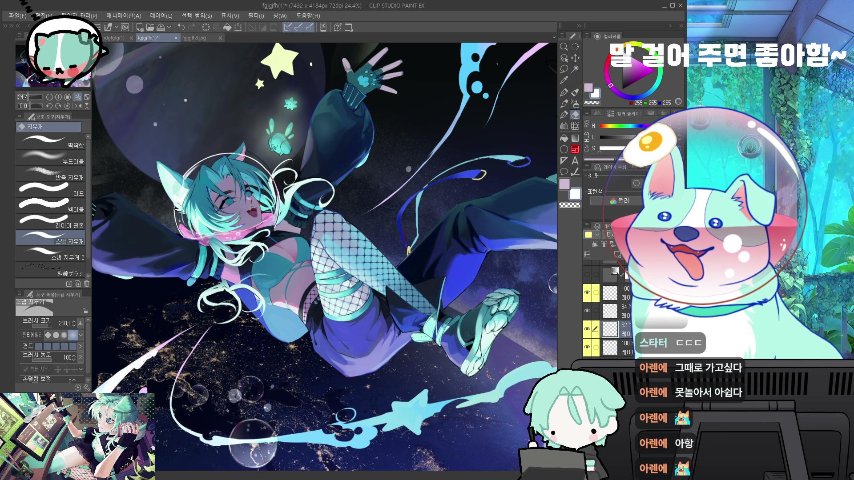This screenshot has width=854, height=480.
Task: Toggle visibility of the 62% layer
Action: click(x=587, y=329)
